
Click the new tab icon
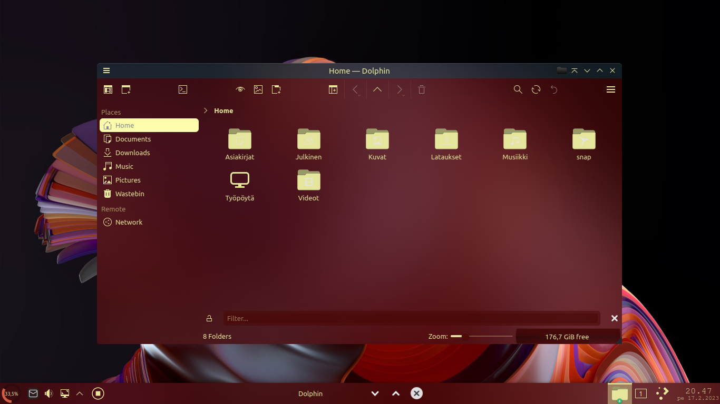(276, 89)
